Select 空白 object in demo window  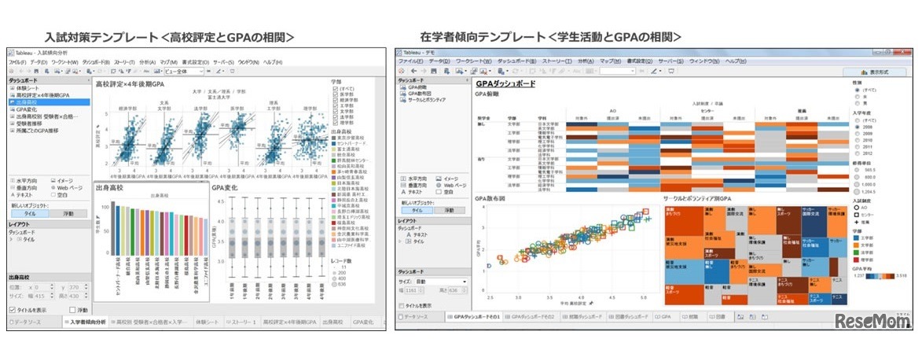pos(445,192)
